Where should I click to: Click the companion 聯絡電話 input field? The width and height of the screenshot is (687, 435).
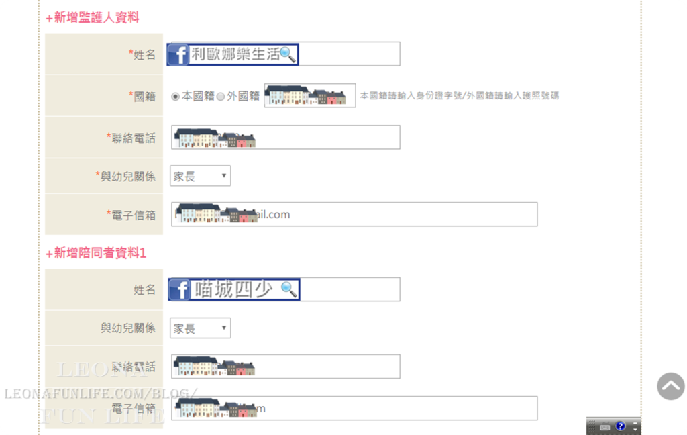(x=286, y=367)
